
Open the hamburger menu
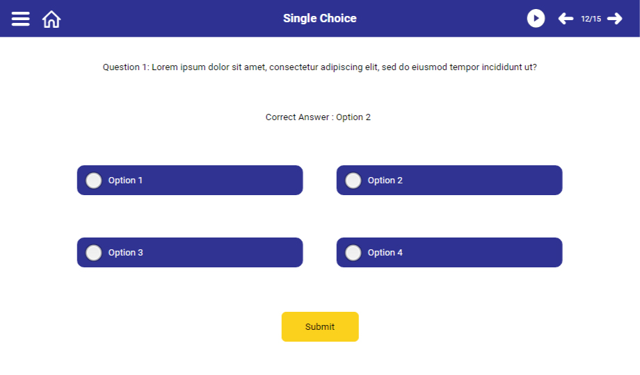click(21, 19)
